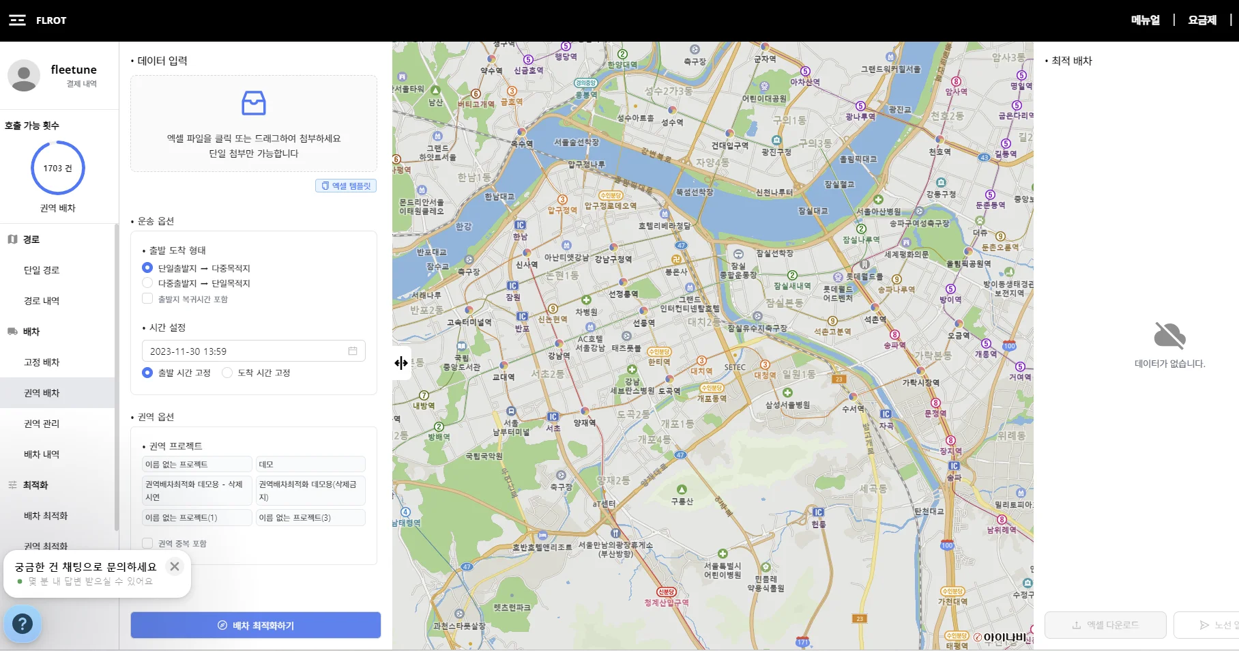
Task: Open the hamburger menu next to FLROT
Action: click(17, 20)
